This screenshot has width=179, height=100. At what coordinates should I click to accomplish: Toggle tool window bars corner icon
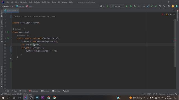[2, 94]
